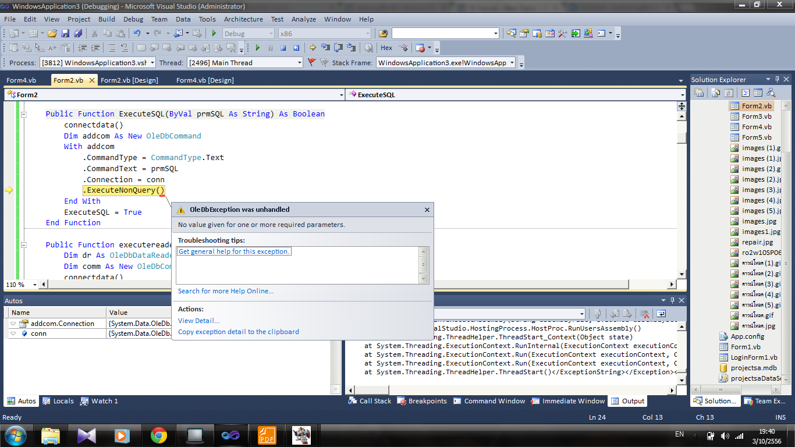Undo the last edit via toolbar
795x447 pixels.
(137, 34)
